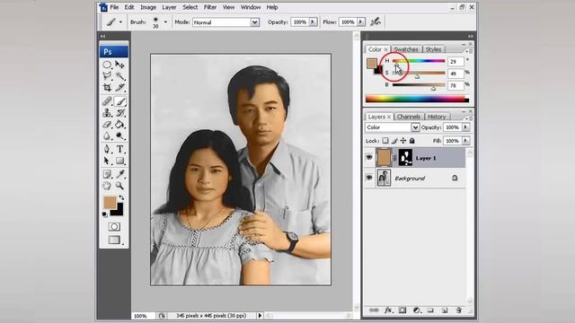
Task: Select the Healing Brush tool
Action: pyautogui.click(x=107, y=101)
